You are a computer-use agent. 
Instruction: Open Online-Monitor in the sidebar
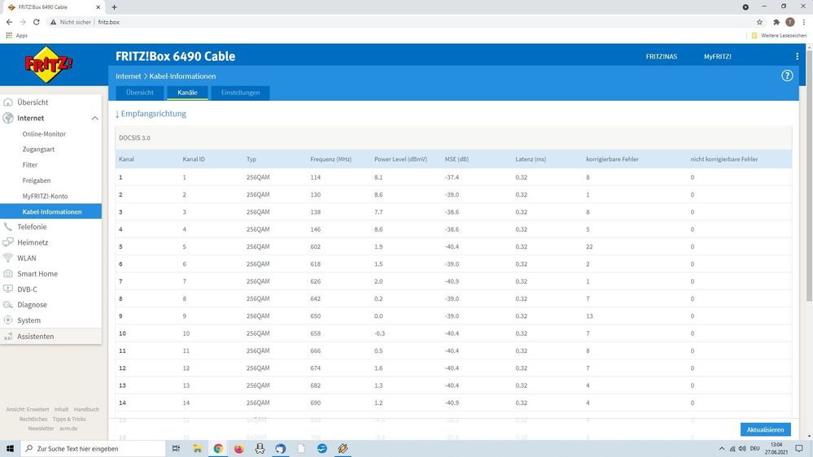(x=44, y=133)
